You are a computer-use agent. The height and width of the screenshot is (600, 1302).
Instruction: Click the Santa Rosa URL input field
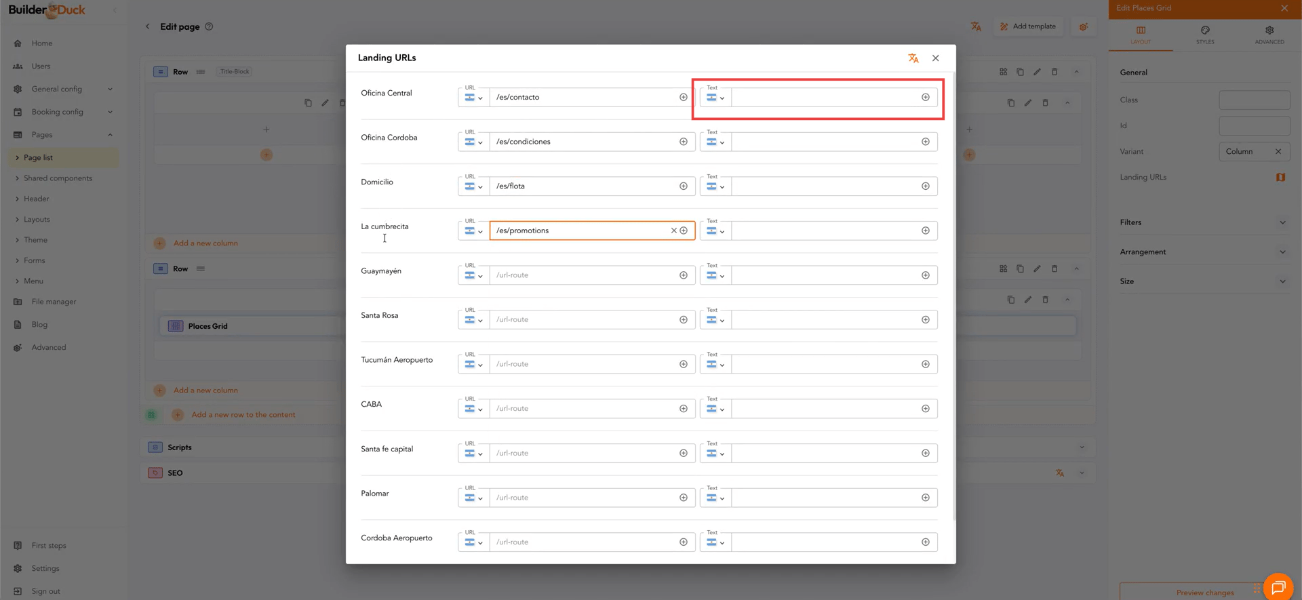(583, 320)
